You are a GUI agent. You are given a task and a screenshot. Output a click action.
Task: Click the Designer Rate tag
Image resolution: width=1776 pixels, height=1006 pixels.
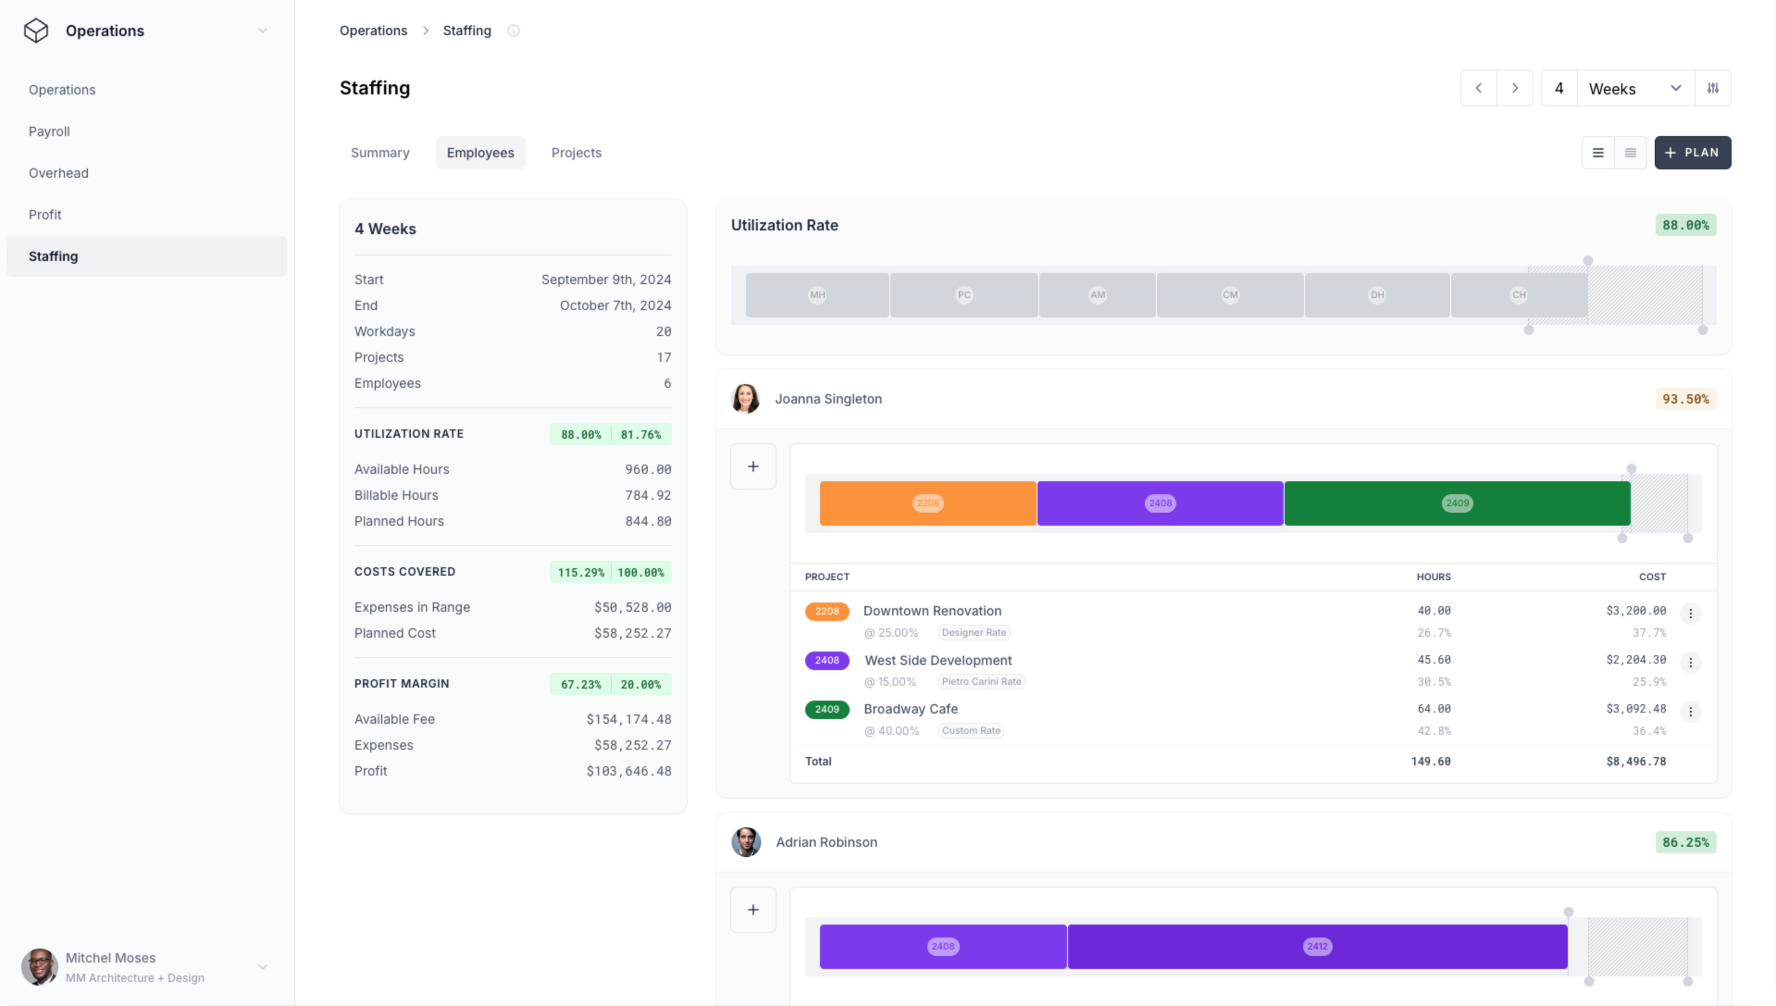pos(974,632)
